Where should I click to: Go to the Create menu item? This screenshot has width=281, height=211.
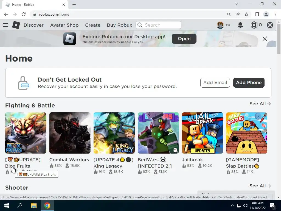[x=93, y=25]
